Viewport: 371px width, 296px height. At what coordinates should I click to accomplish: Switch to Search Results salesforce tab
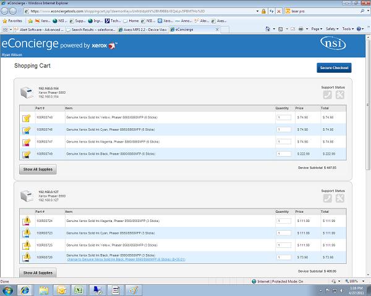91,30
